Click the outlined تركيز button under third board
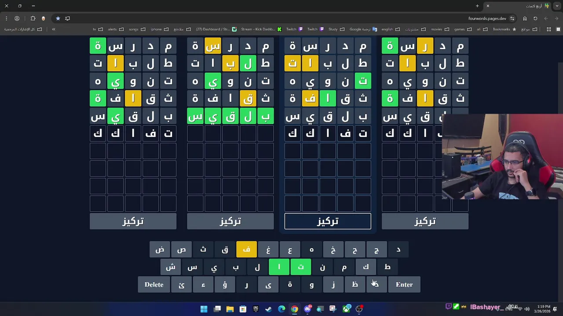563x316 pixels. point(328,221)
